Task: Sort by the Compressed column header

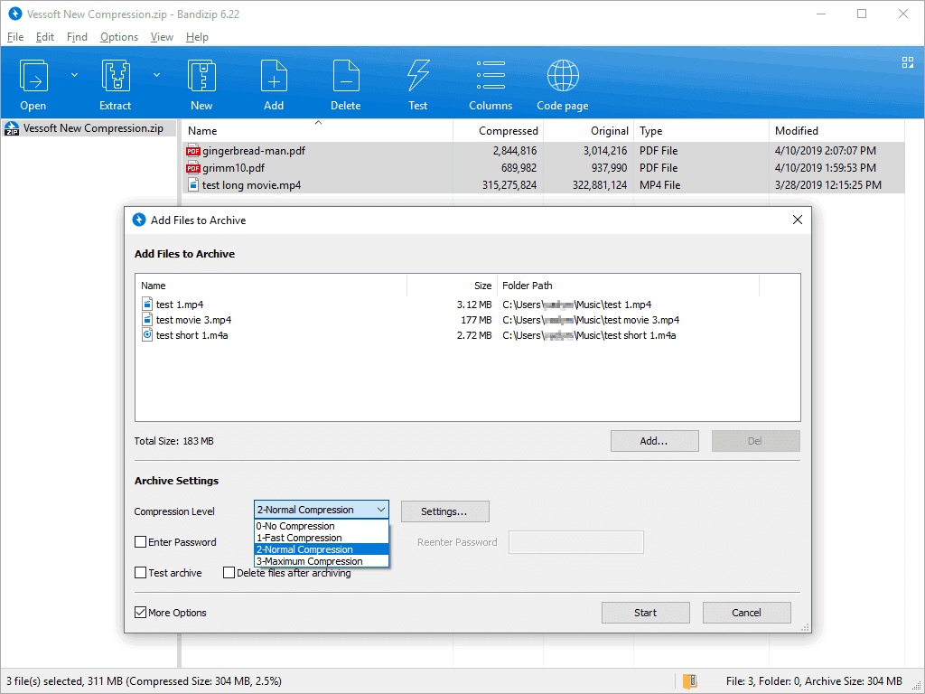Action: tap(498, 130)
